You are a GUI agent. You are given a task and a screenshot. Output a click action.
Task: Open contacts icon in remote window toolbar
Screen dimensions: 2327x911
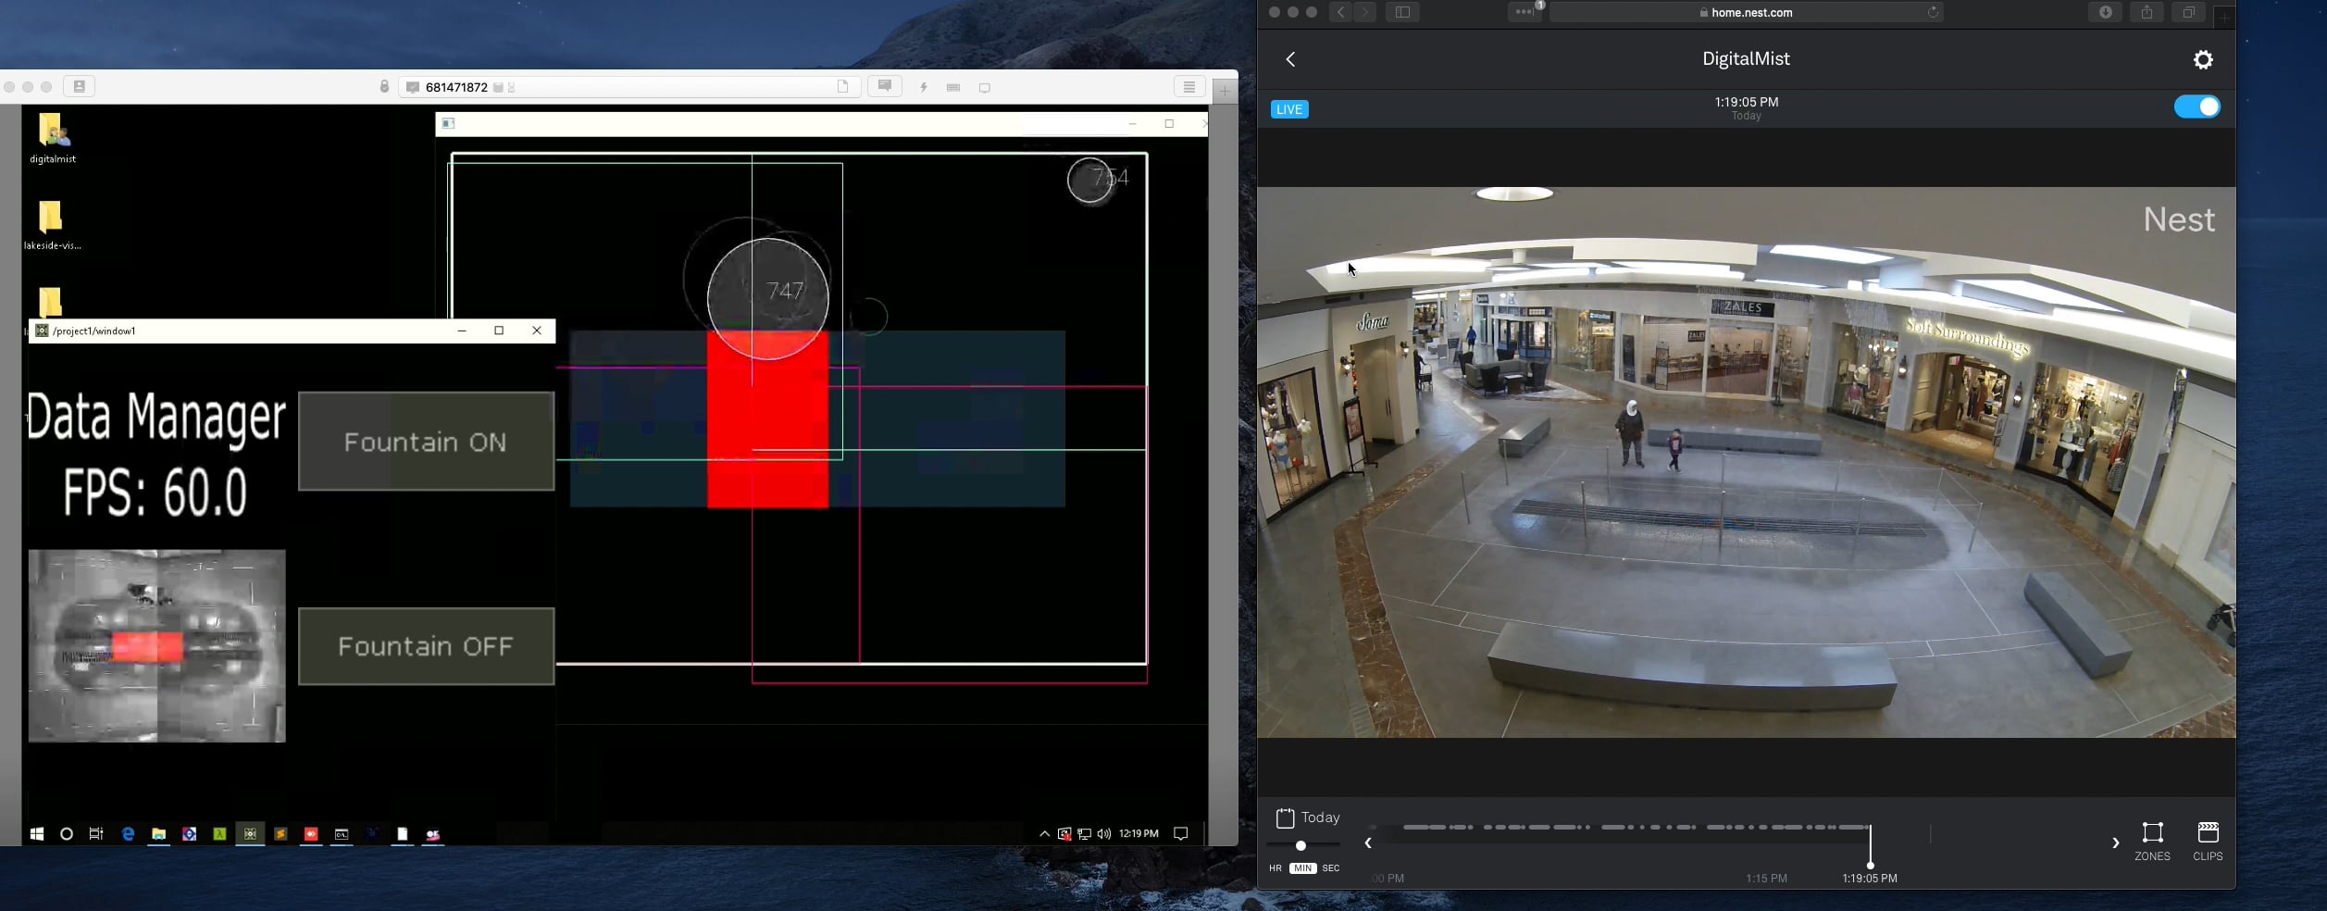click(x=80, y=87)
